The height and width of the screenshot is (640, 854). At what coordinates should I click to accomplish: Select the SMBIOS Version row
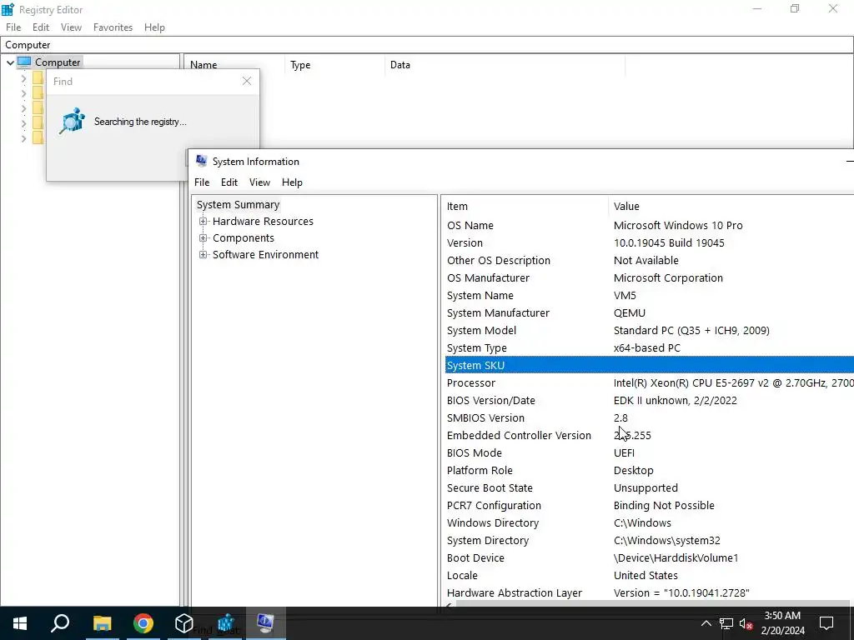tap(649, 418)
